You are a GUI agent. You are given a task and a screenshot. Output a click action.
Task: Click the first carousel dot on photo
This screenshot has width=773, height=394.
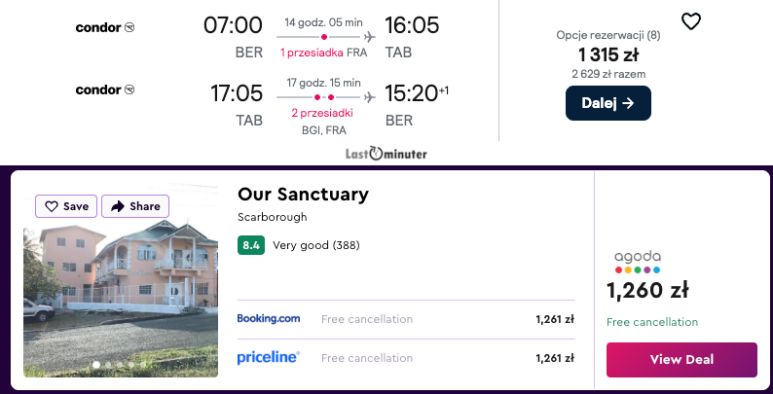point(95,365)
